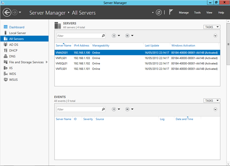Sort servers by IPv4 Address column
Screen dimensions: 230x166
coord(81,46)
